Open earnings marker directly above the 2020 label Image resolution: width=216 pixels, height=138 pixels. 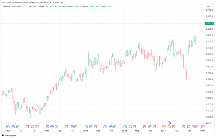coord(8,127)
